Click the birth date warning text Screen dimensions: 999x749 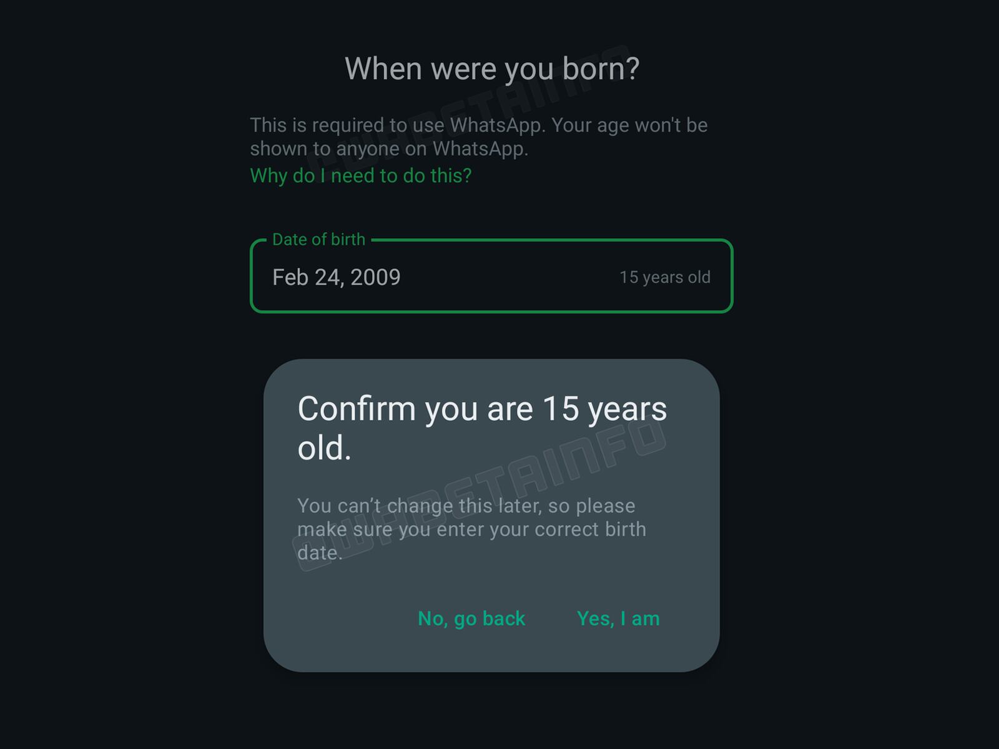[473, 529]
